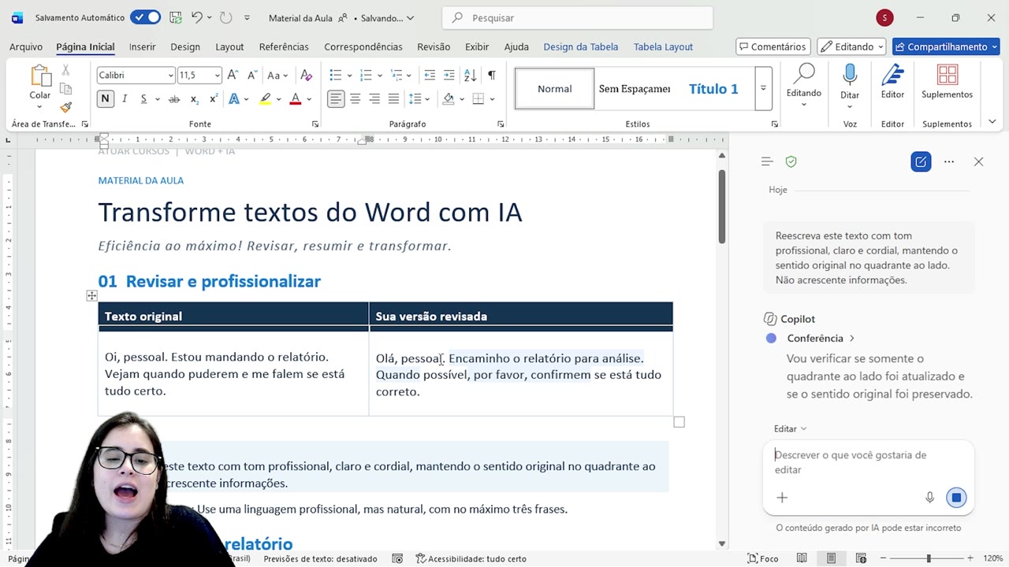Image resolution: width=1009 pixels, height=567 pixels.
Task: Toggle Focus mode in the status bar
Action: [763, 558]
